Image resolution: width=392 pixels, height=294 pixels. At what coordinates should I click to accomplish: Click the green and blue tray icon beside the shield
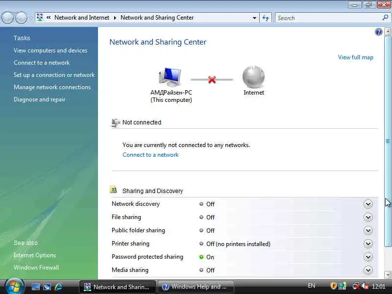click(342, 286)
